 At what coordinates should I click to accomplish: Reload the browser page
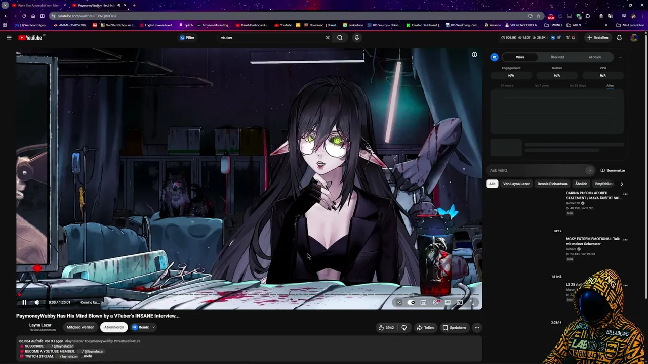24,16
